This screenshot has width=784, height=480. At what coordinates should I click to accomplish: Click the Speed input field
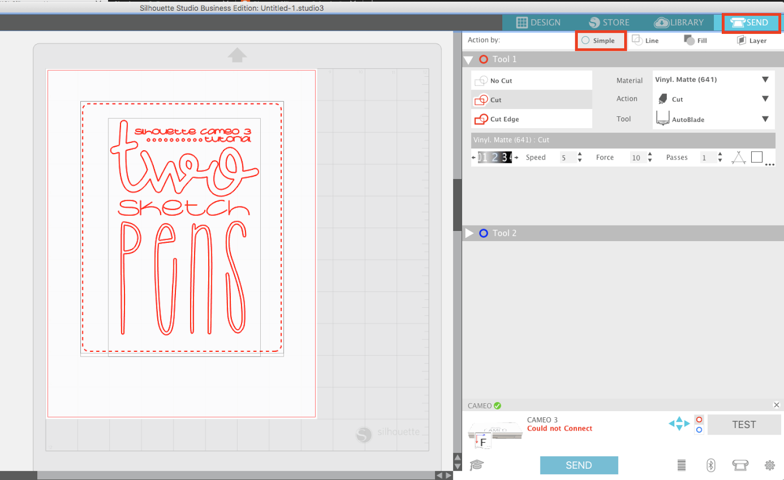567,157
